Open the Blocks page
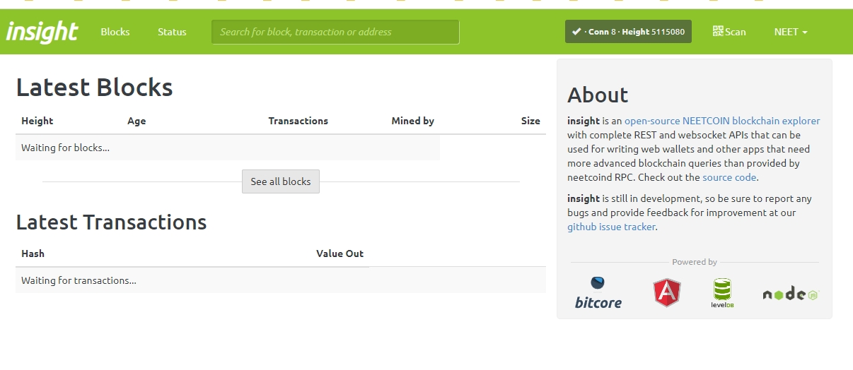Screen dimensions: 853x370 pos(115,32)
